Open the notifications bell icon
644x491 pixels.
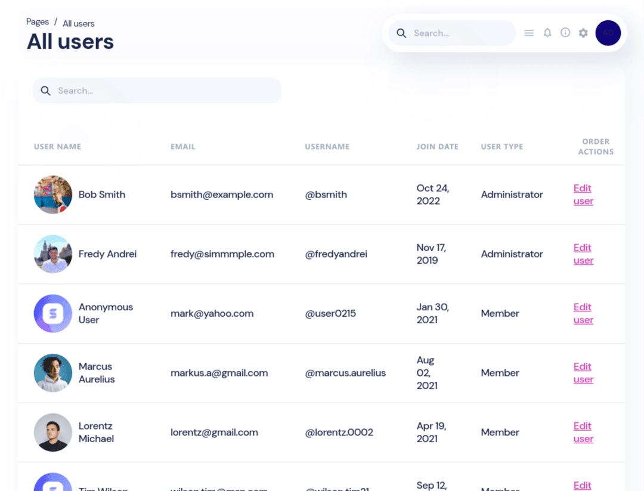pyautogui.click(x=547, y=33)
